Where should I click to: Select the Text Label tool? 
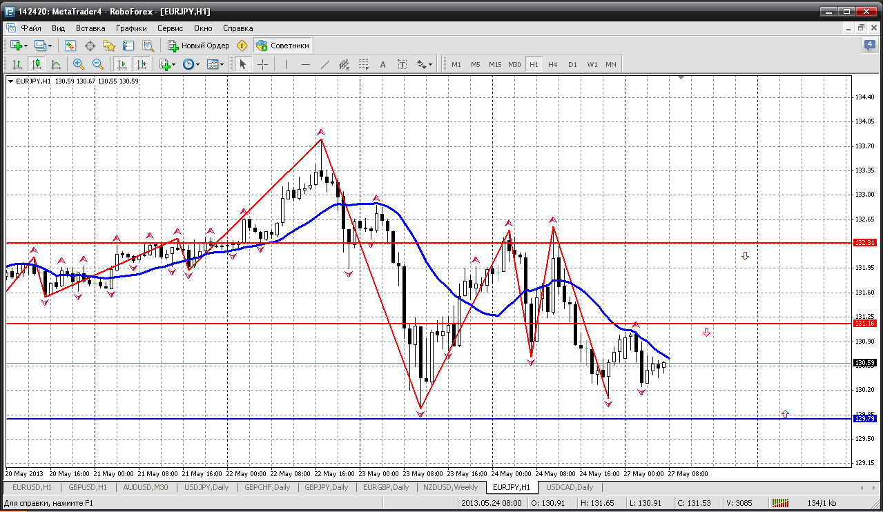click(x=402, y=64)
